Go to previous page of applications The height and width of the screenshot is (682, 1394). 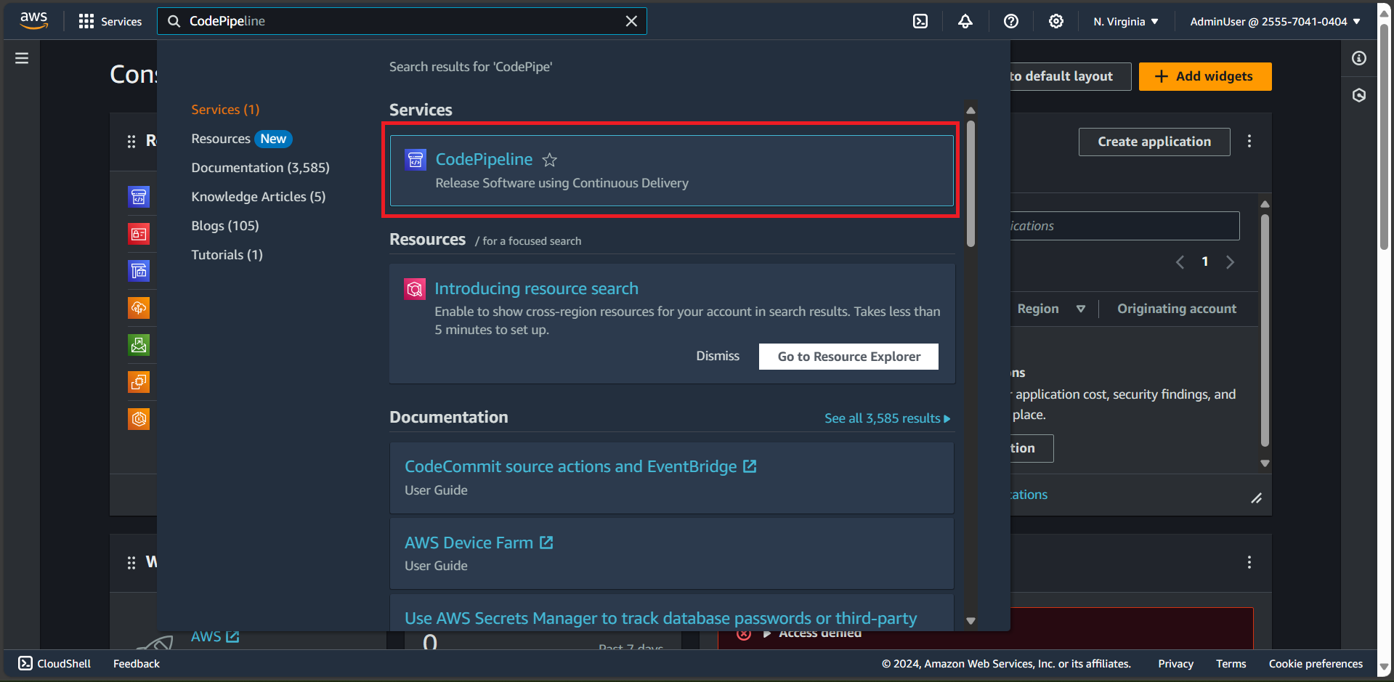(1180, 262)
